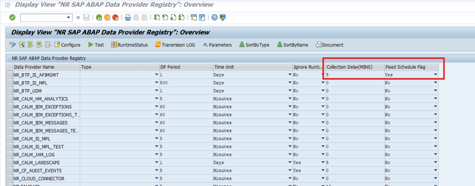Viewport: 475px width, 186px height.
Task: Expand Fixed Schedule Flag dropdown for NR_BTP_IS_APIMGMT
Action: [435, 75]
